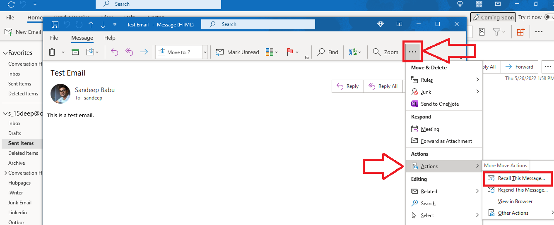Click the premium diamond icon in message window

coord(381,24)
